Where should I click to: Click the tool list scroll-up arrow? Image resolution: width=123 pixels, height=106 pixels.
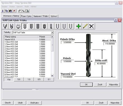[x=52, y=37]
